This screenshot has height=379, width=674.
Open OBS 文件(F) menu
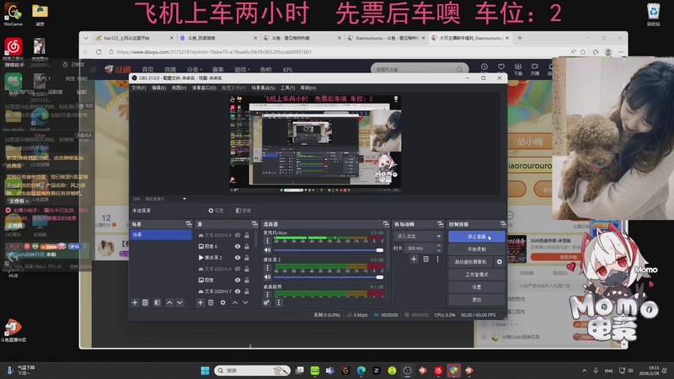point(139,88)
